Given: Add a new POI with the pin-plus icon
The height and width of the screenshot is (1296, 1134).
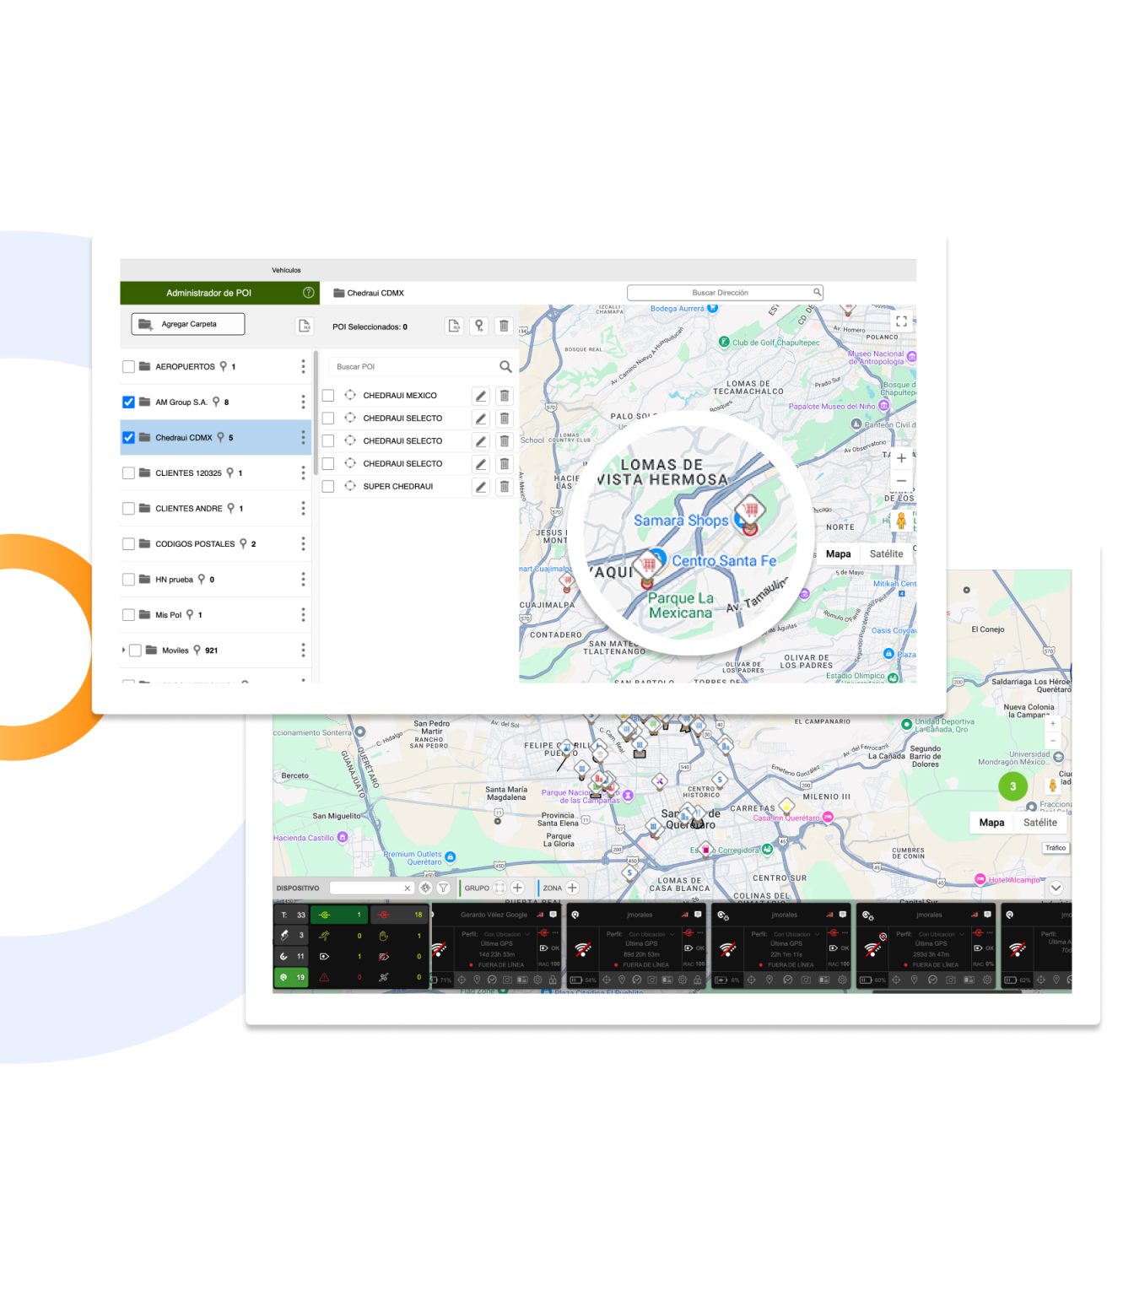Looking at the screenshot, I should pyautogui.click(x=479, y=326).
